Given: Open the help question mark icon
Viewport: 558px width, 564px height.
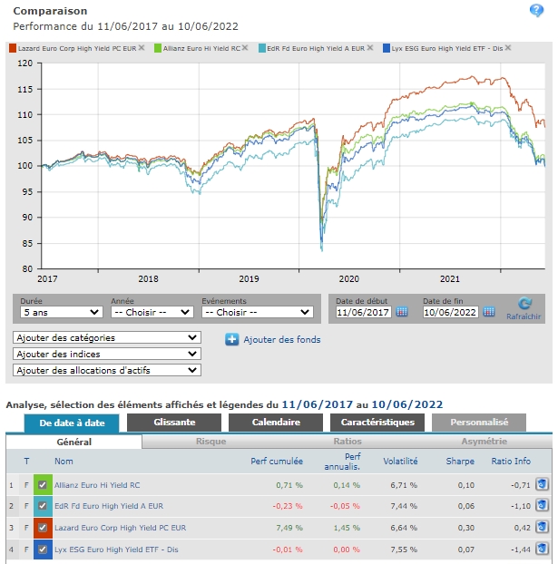Looking at the screenshot, I should 536,11.
